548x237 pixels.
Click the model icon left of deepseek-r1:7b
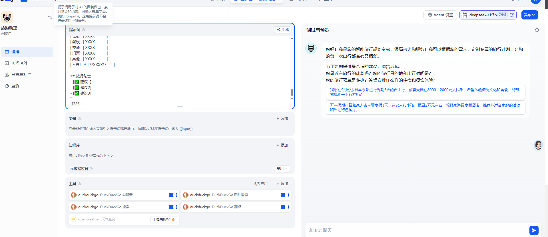coord(465,15)
